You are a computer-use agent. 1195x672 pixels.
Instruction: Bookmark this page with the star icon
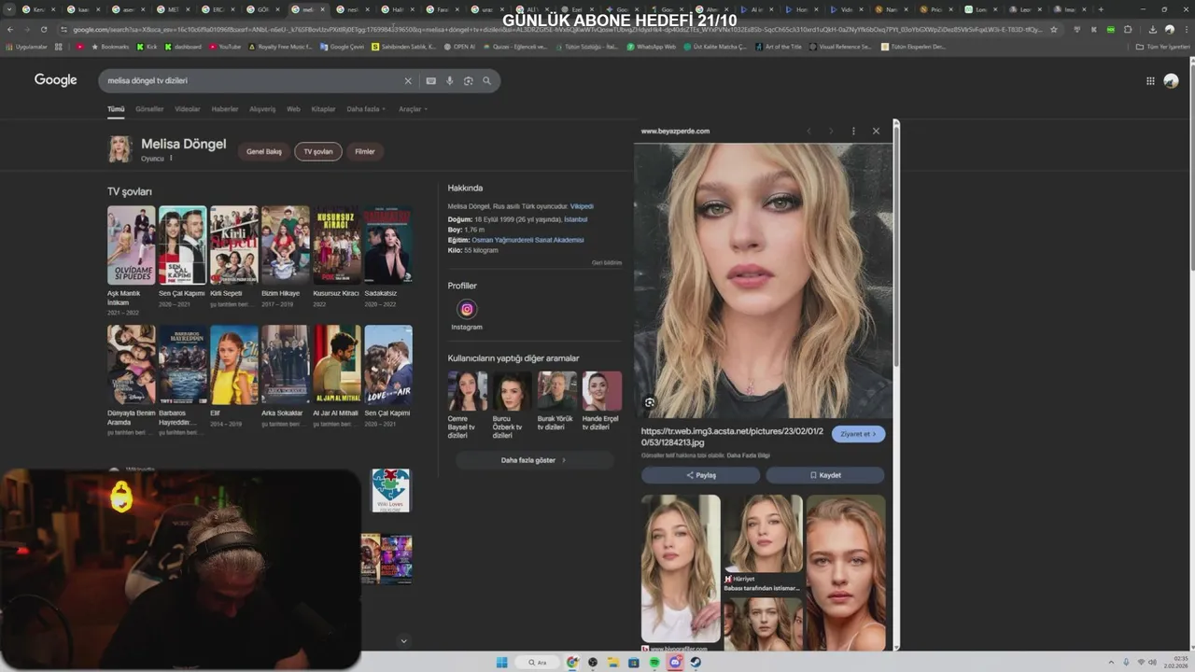click(x=1054, y=29)
